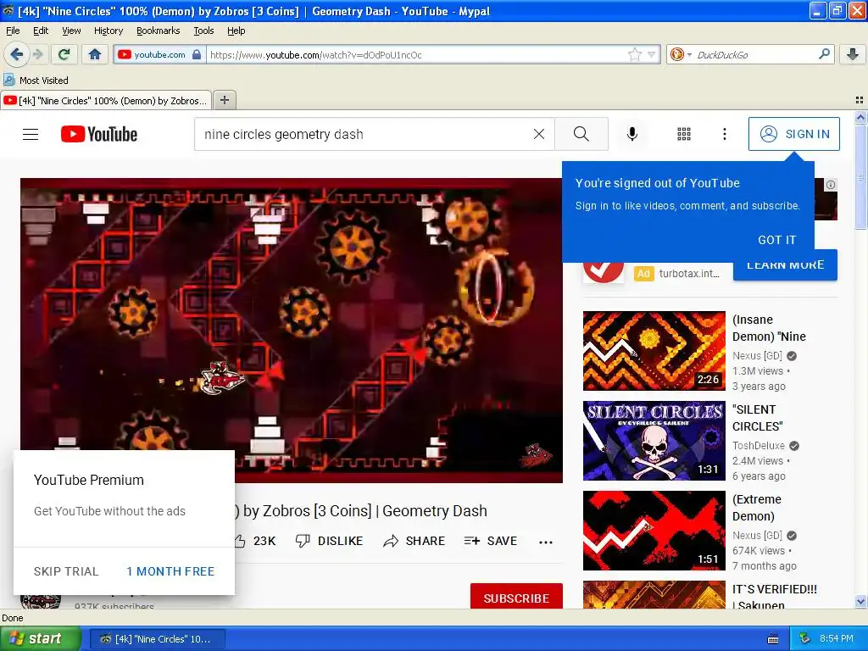Click the turbotax.int... ad link
The image size is (868, 651).
pos(689,274)
